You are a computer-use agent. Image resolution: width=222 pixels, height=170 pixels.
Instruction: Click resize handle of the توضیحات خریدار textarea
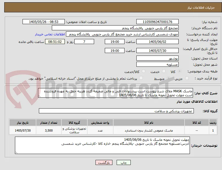tap(16, 152)
